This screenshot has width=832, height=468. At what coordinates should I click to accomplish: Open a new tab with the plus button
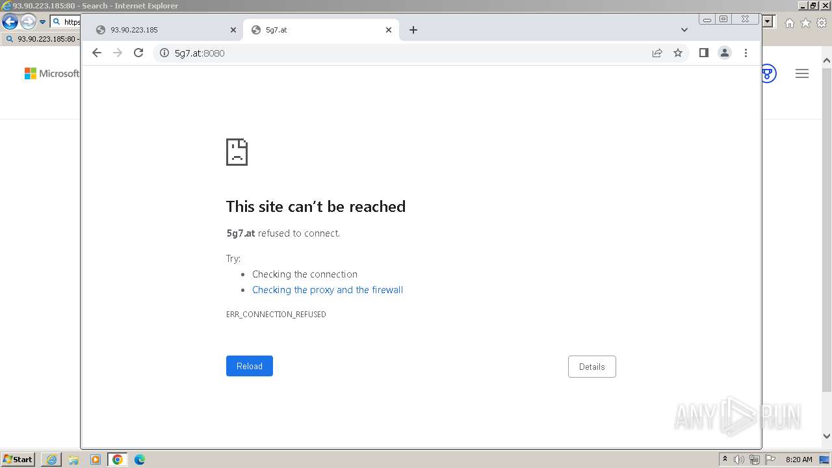click(413, 30)
